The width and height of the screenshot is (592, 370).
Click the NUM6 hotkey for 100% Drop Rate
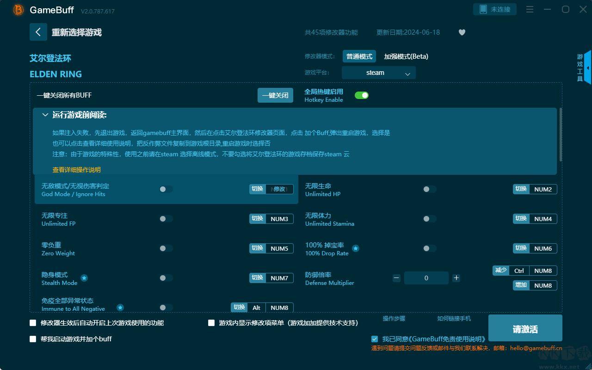pos(543,248)
